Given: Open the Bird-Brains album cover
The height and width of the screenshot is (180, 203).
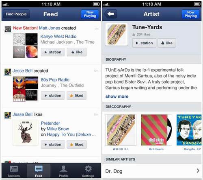Looking at the screenshot, I should [156, 130].
